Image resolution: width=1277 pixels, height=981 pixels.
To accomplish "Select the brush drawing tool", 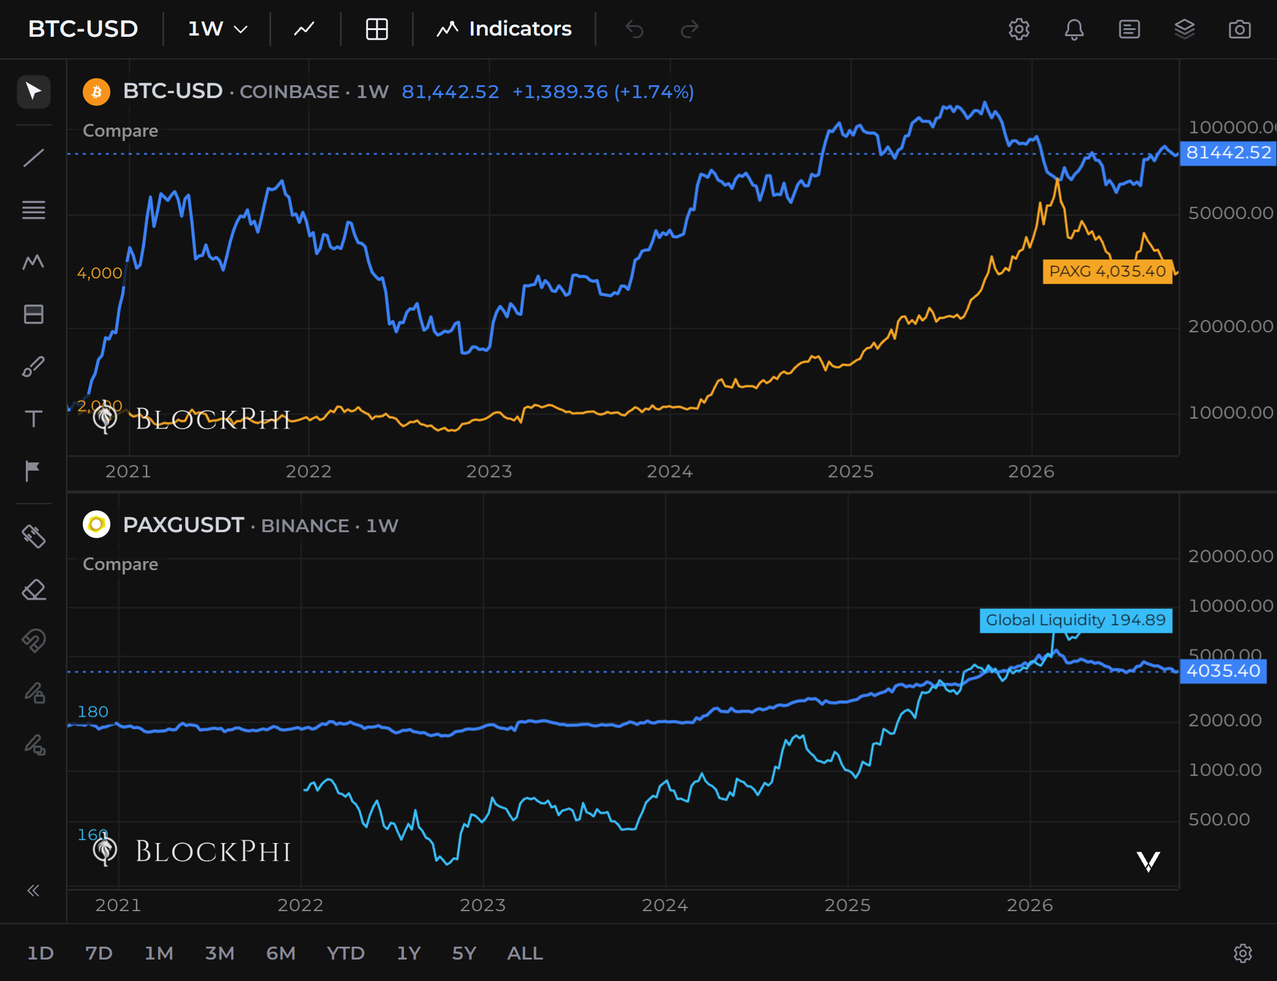I will (34, 367).
